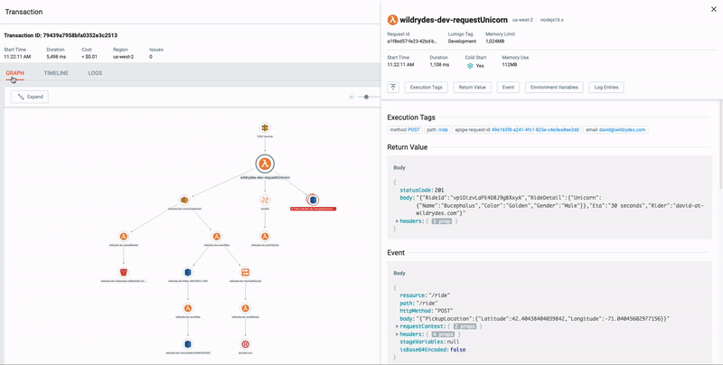Click the transaction Duration 5,498 ms value

coord(58,57)
